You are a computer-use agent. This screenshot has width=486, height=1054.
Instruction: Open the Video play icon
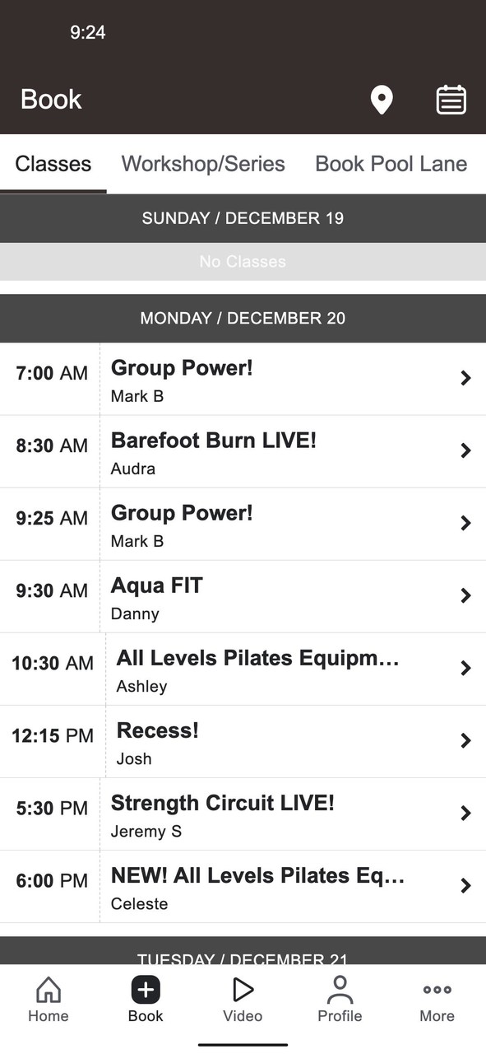point(243,989)
